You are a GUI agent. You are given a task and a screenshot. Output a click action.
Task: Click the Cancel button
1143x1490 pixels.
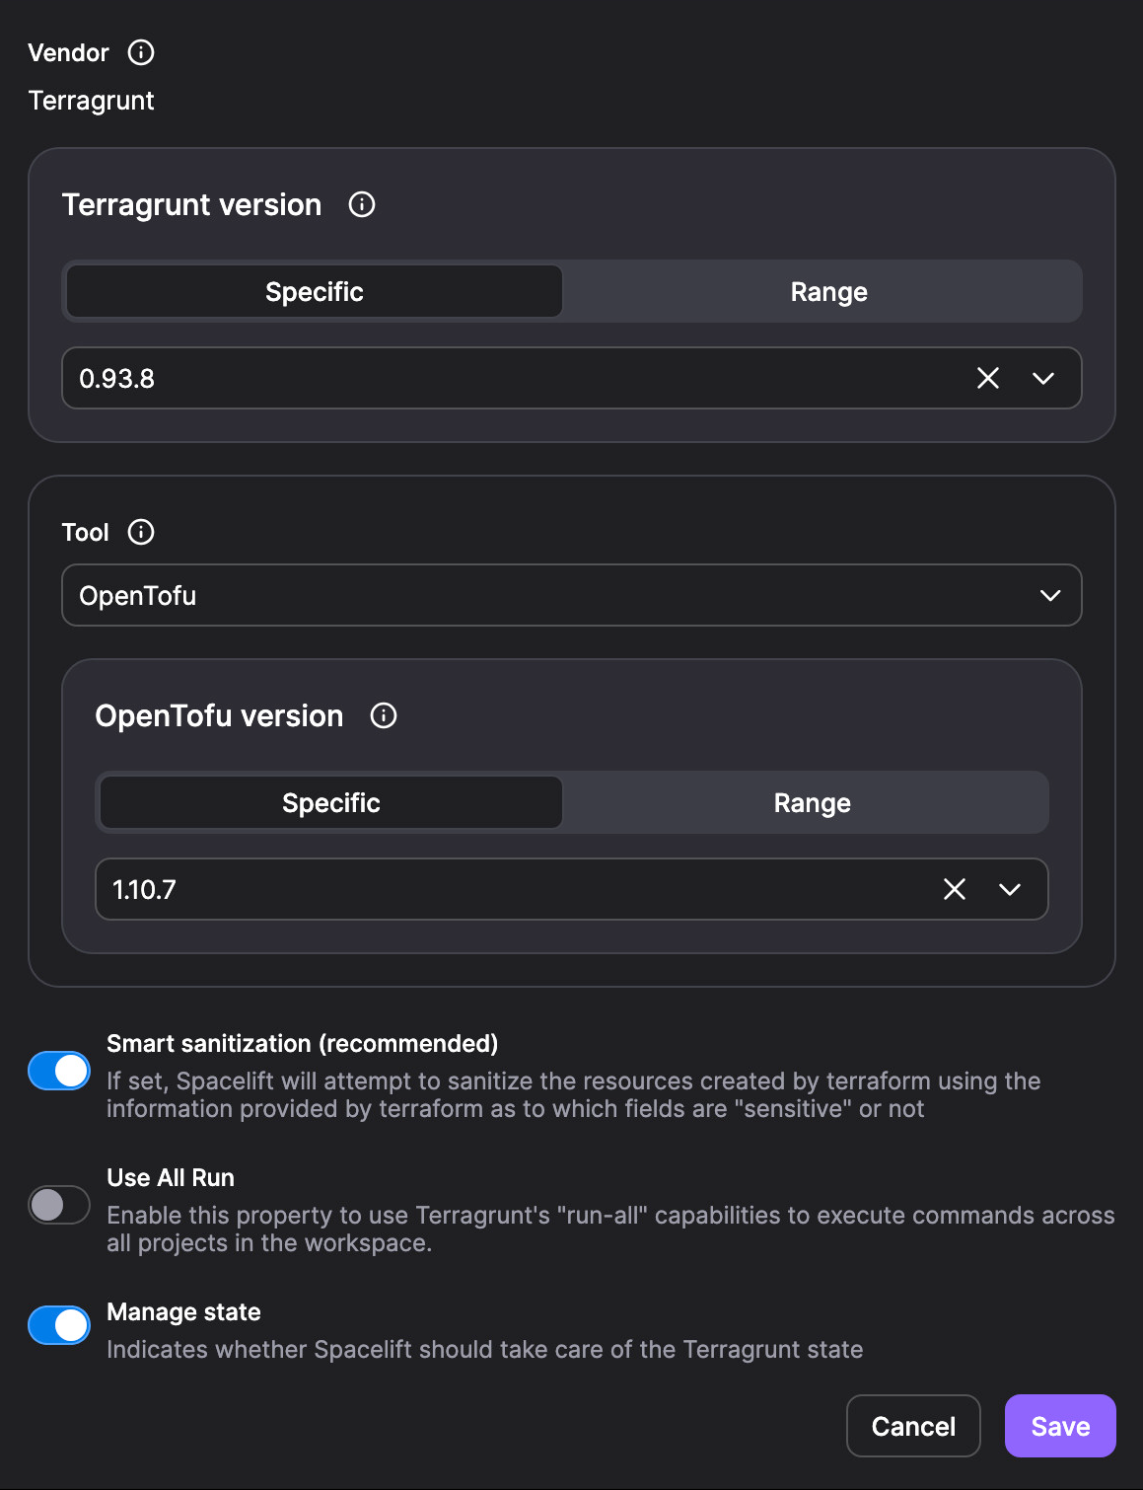coord(912,1426)
